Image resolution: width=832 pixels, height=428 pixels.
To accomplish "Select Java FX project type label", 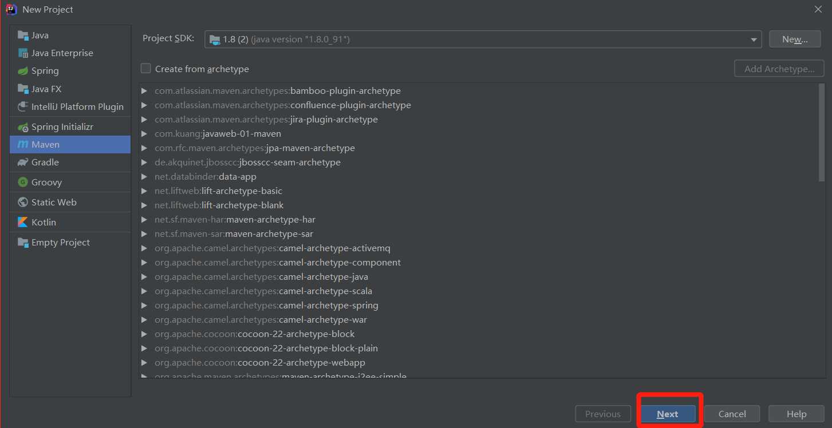I will [46, 89].
